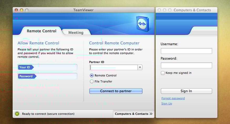This screenshot has width=230, height=124.
Task: Open the Forgot password link
Action: 173,98
